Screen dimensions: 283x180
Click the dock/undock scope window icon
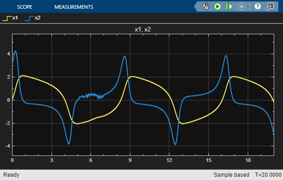pos(270,6)
